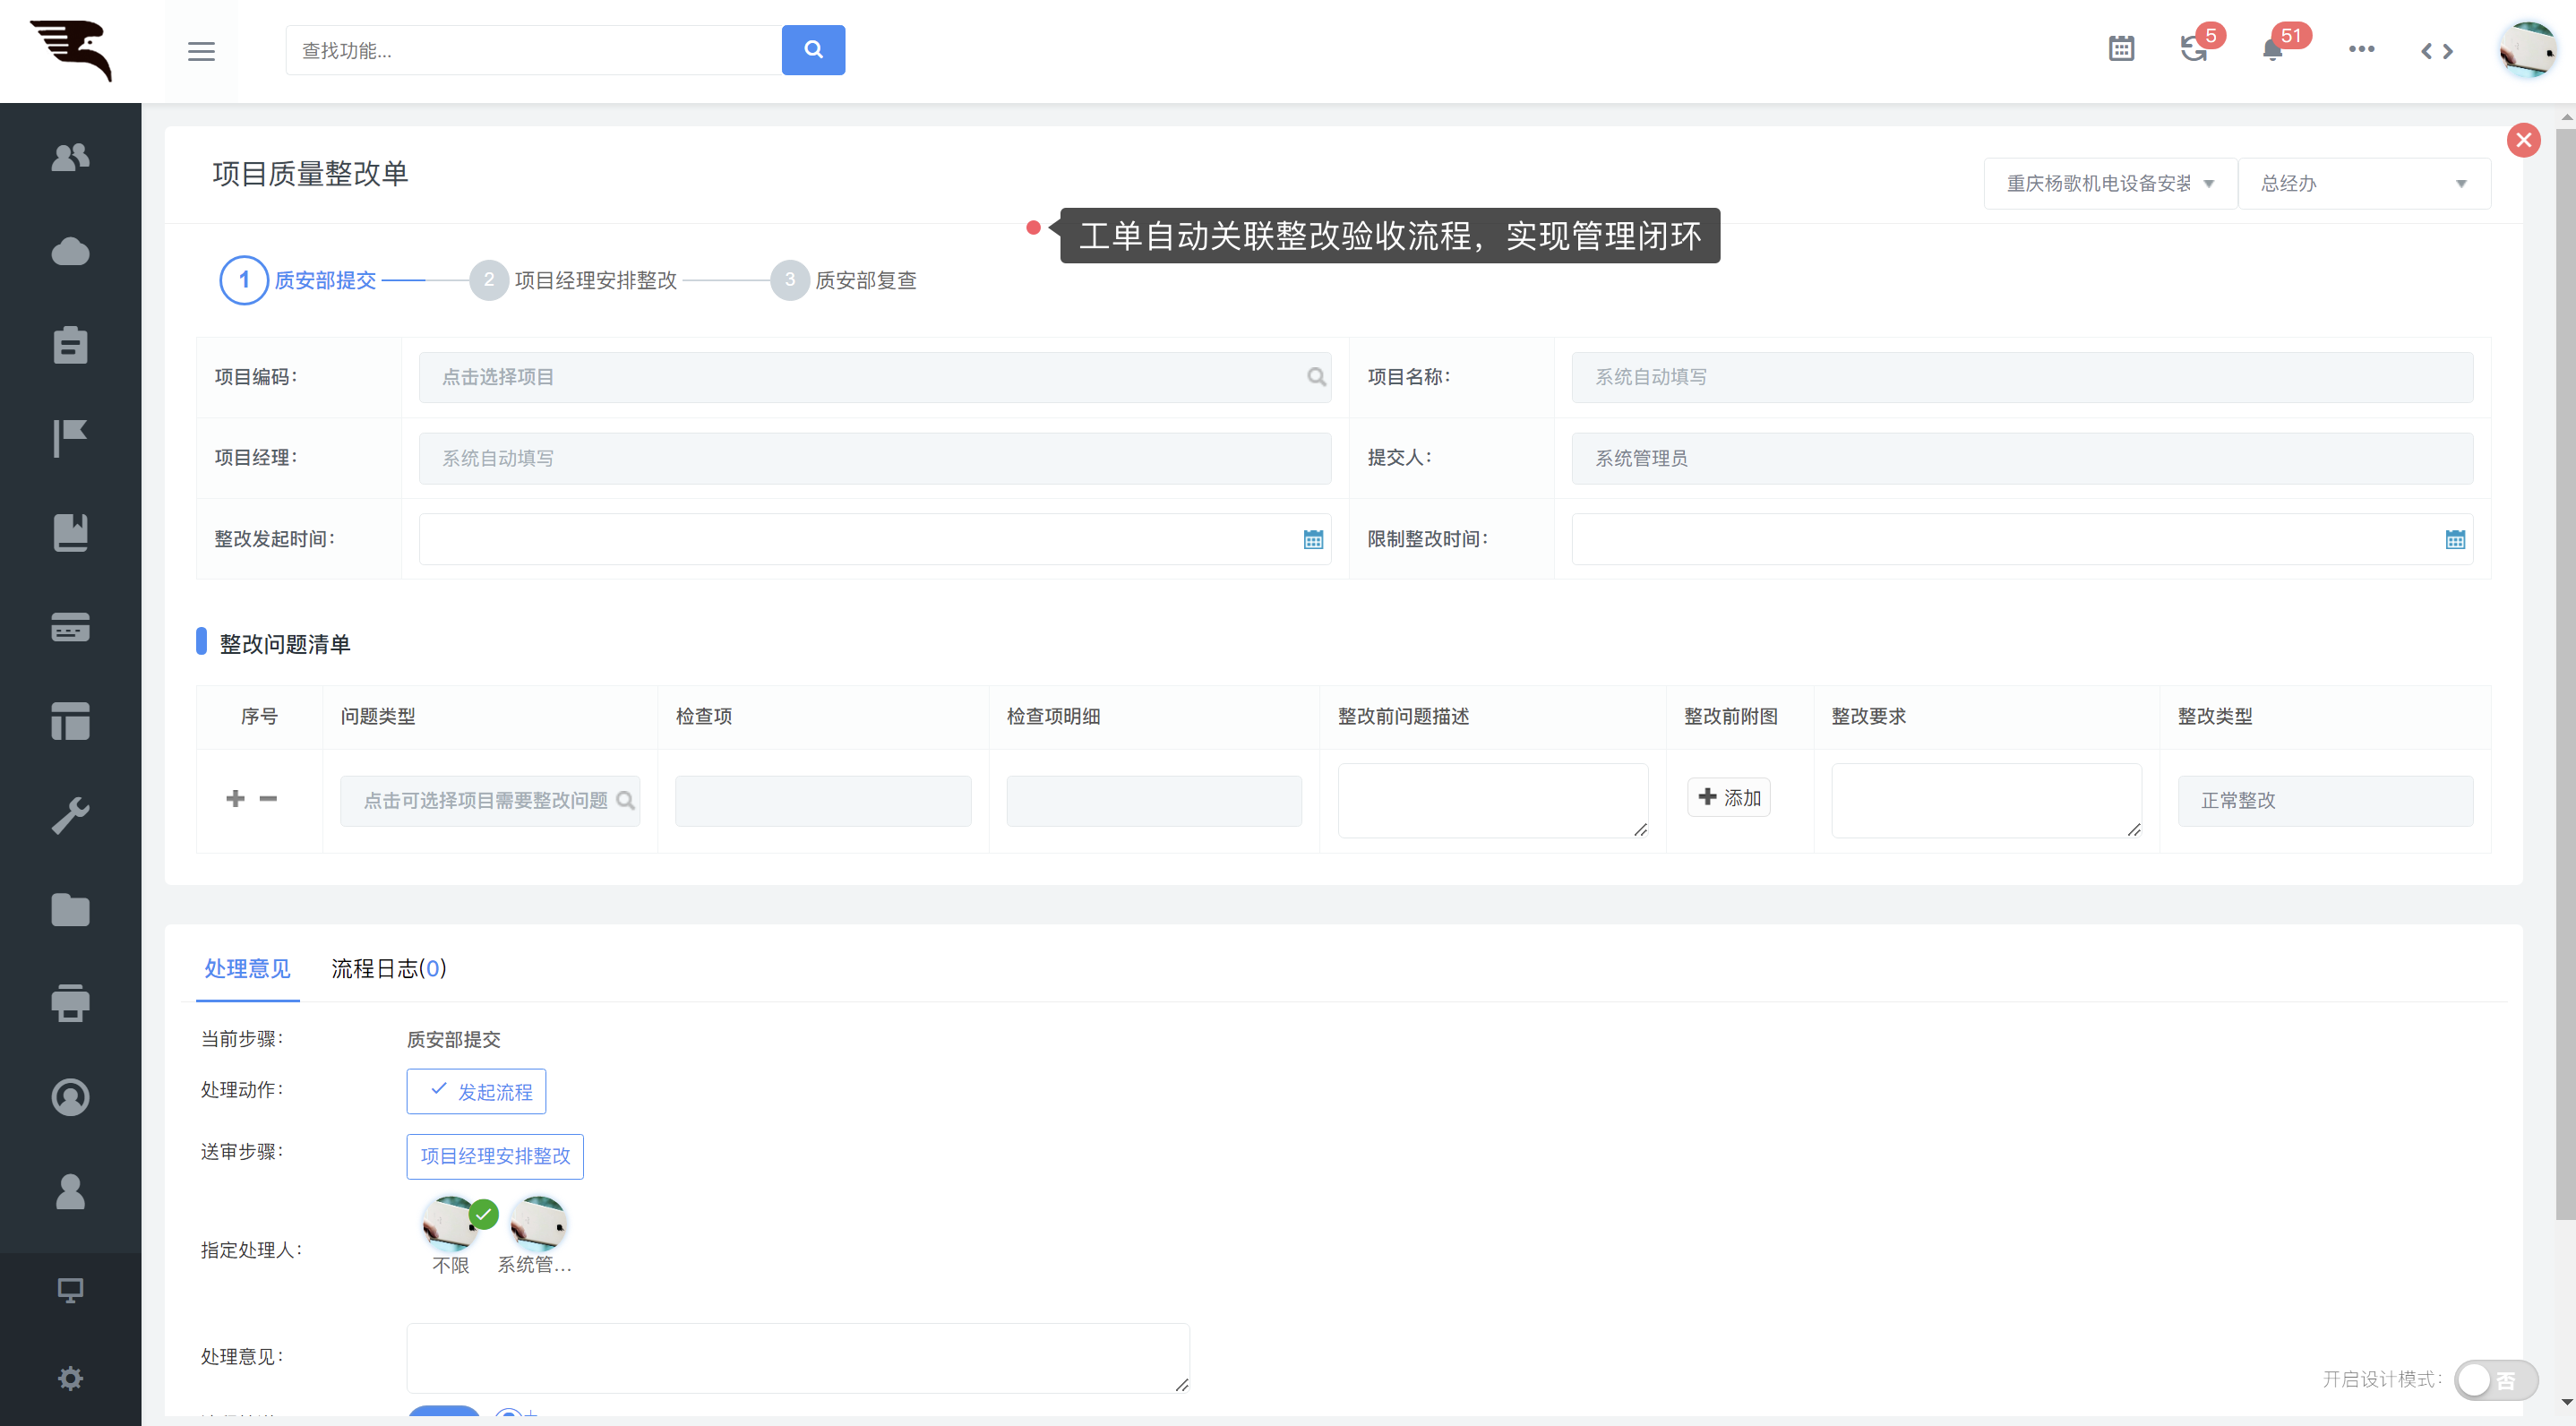This screenshot has width=2576, height=1426.
Task: Switch to the 流程日志(0) tab
Action: pos(388,968)
